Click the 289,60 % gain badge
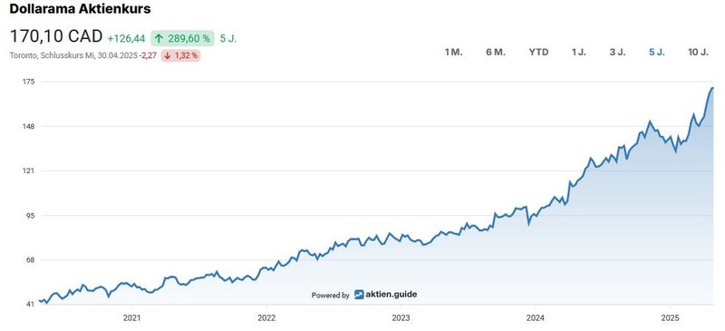Image resolution: width=725 pixels, height=331 pixels. click(183, 38)
